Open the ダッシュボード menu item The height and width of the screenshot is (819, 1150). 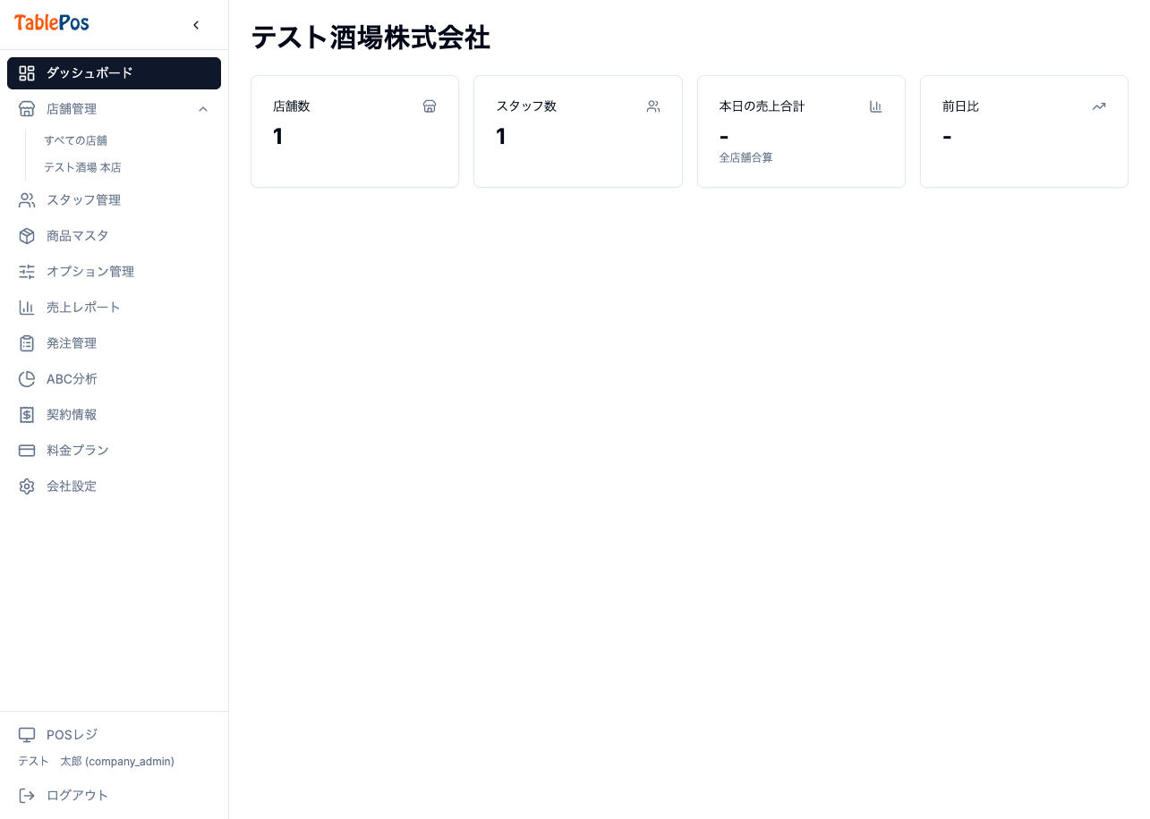(114, 73)
